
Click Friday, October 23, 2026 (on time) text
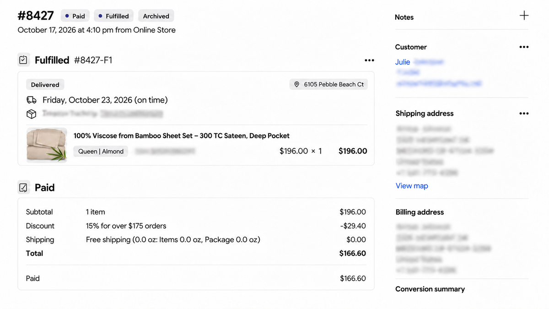click(105, 100)
